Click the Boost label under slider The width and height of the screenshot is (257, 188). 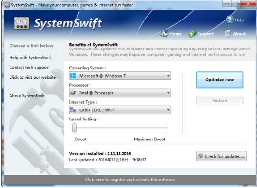(80, 139)
